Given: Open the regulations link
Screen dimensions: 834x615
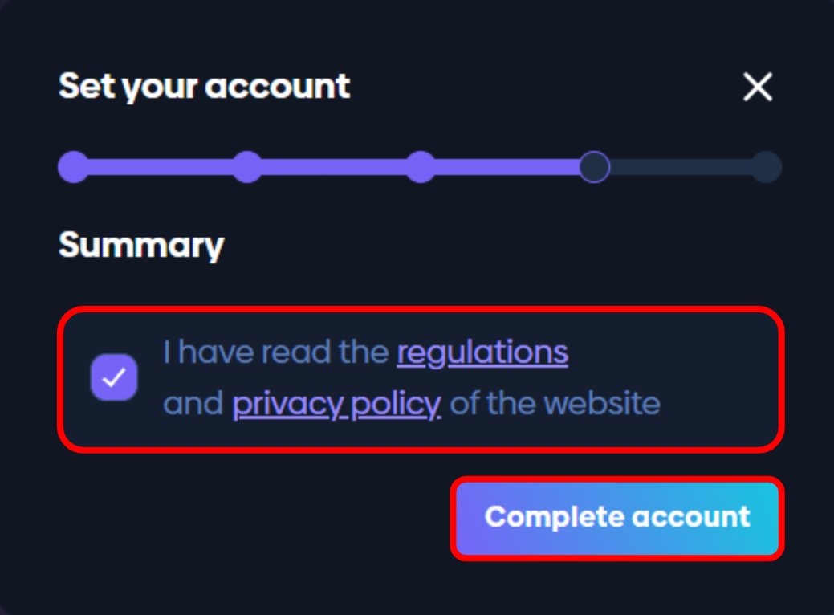Looking at the screenshot, I should point(482,352).
